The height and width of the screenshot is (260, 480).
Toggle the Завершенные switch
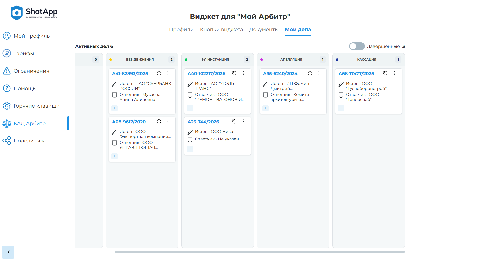point(357,46)
